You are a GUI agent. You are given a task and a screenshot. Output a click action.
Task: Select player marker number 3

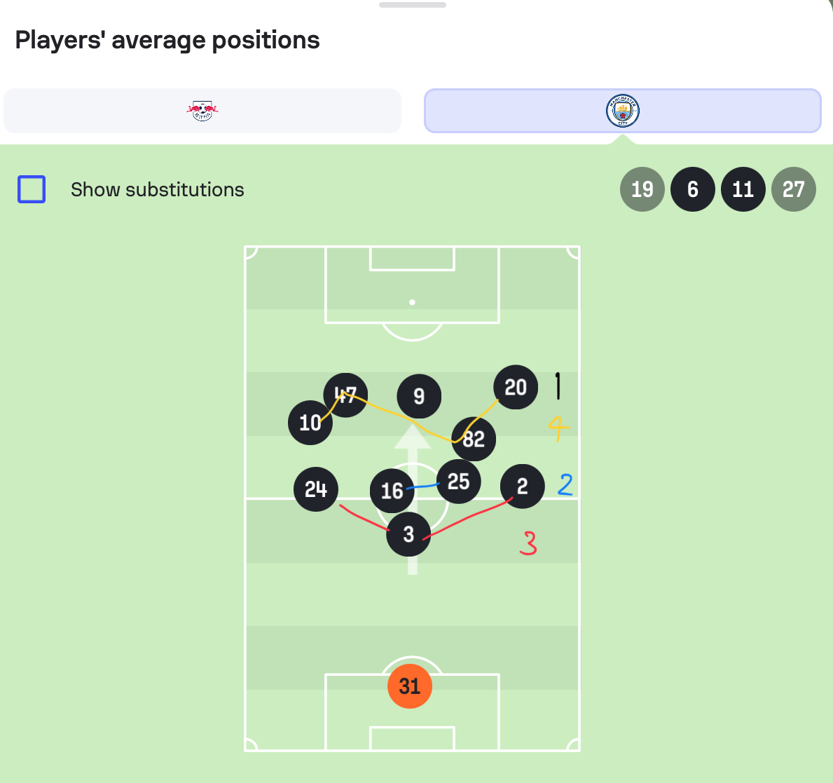pyautogui.click(x=408, y=534)
